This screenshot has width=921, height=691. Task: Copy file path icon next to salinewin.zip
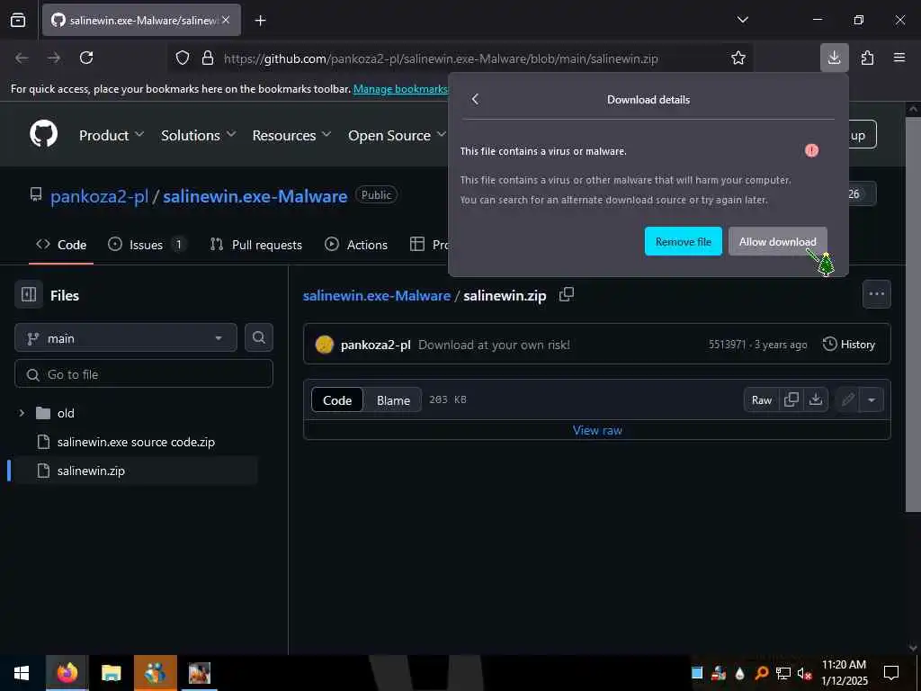pyautogui.click(x=567, y=294)
